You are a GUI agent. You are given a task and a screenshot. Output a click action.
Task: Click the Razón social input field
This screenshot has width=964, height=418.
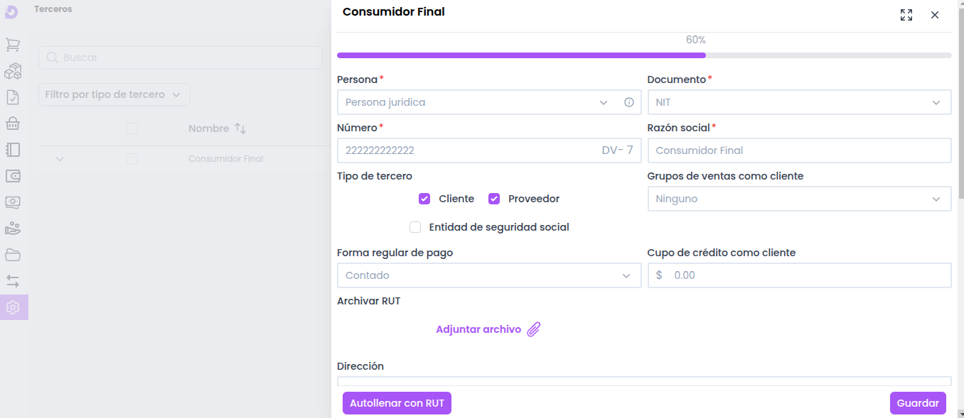(x=799, y=150)
